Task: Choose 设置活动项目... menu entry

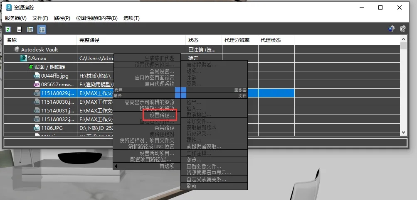Action: click(157, 153)
